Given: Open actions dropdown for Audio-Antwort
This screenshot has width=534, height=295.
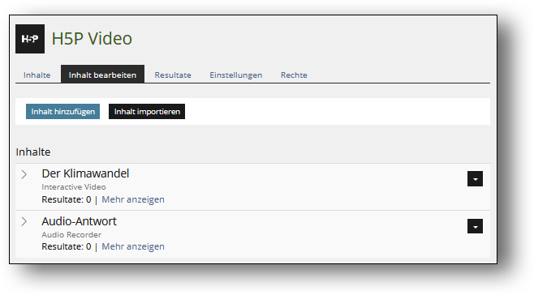Looking at the screenshot, I should [x=475, y=226].
